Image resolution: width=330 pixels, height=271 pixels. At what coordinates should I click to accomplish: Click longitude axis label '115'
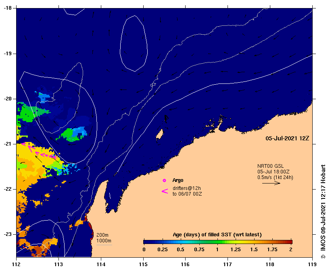pyautogui.click(x=143, y=265)
